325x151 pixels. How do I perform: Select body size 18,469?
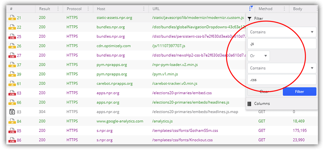point(299,121)
